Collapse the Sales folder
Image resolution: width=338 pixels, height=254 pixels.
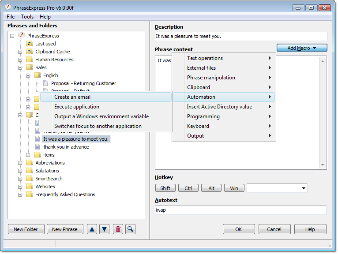[20, 67]
